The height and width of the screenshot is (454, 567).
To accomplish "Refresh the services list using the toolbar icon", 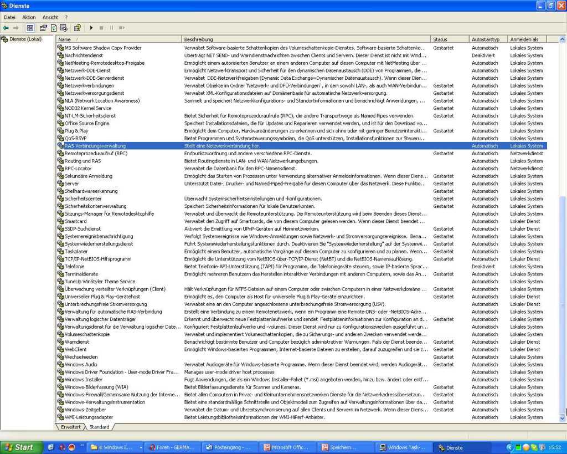I will pyautogui.click(x=54, y=28).
